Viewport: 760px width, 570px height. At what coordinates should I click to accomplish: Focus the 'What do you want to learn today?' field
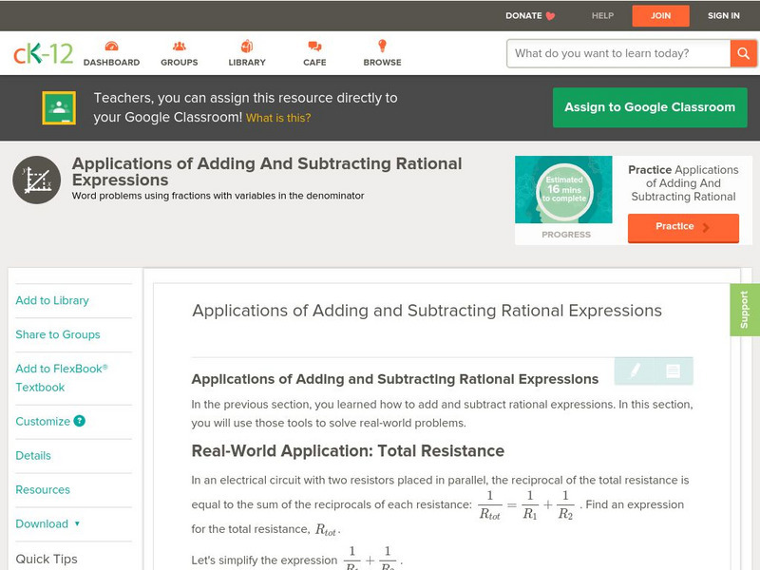pyautogui.click(x=617, y=53)
